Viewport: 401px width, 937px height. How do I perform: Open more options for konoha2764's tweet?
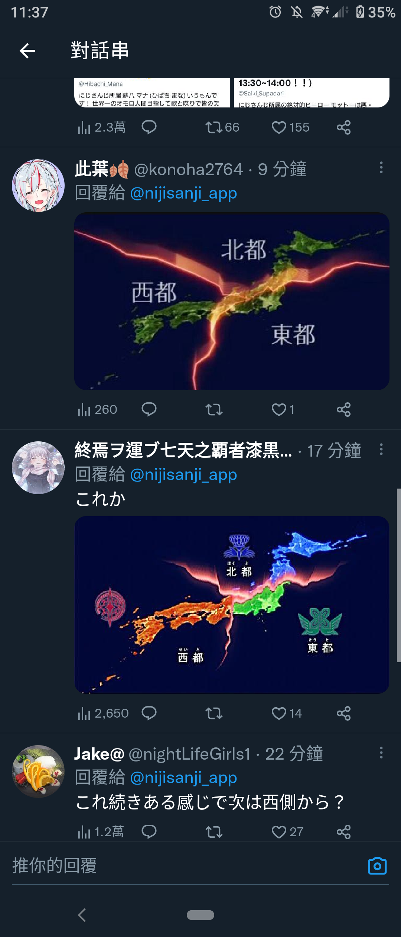(x=381, y=167)
